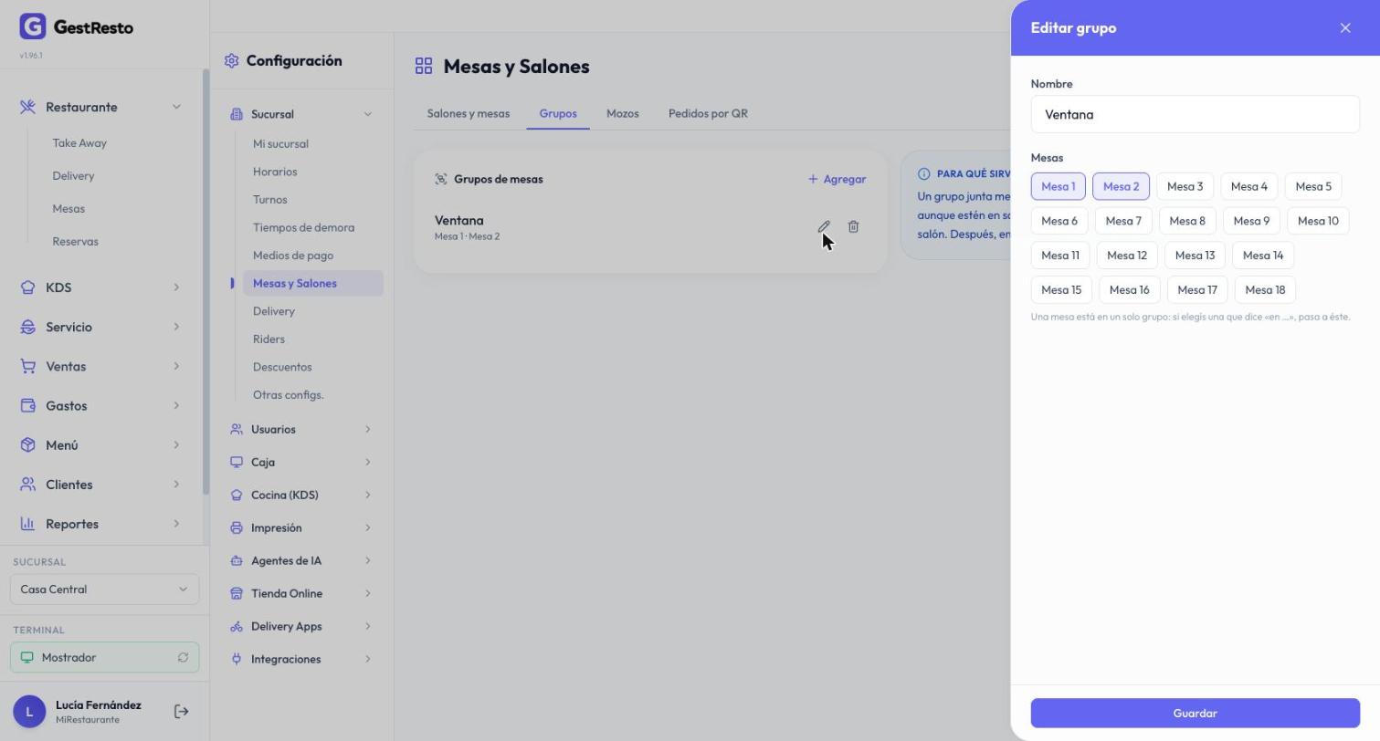Viewport: 1380px width, 741px height.
Task: Collapse the Restaurante section chevron
Action: [176, 107]
